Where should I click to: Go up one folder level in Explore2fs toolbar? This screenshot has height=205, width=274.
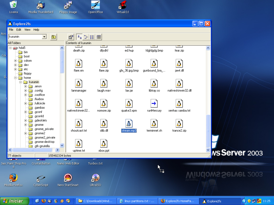[54, 37]
